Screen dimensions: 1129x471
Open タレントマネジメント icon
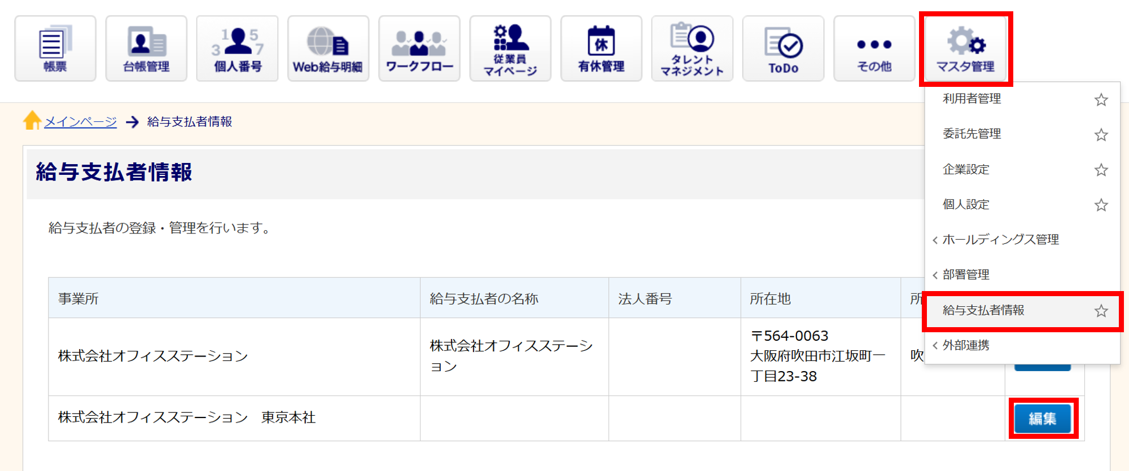tap(692, 49)
